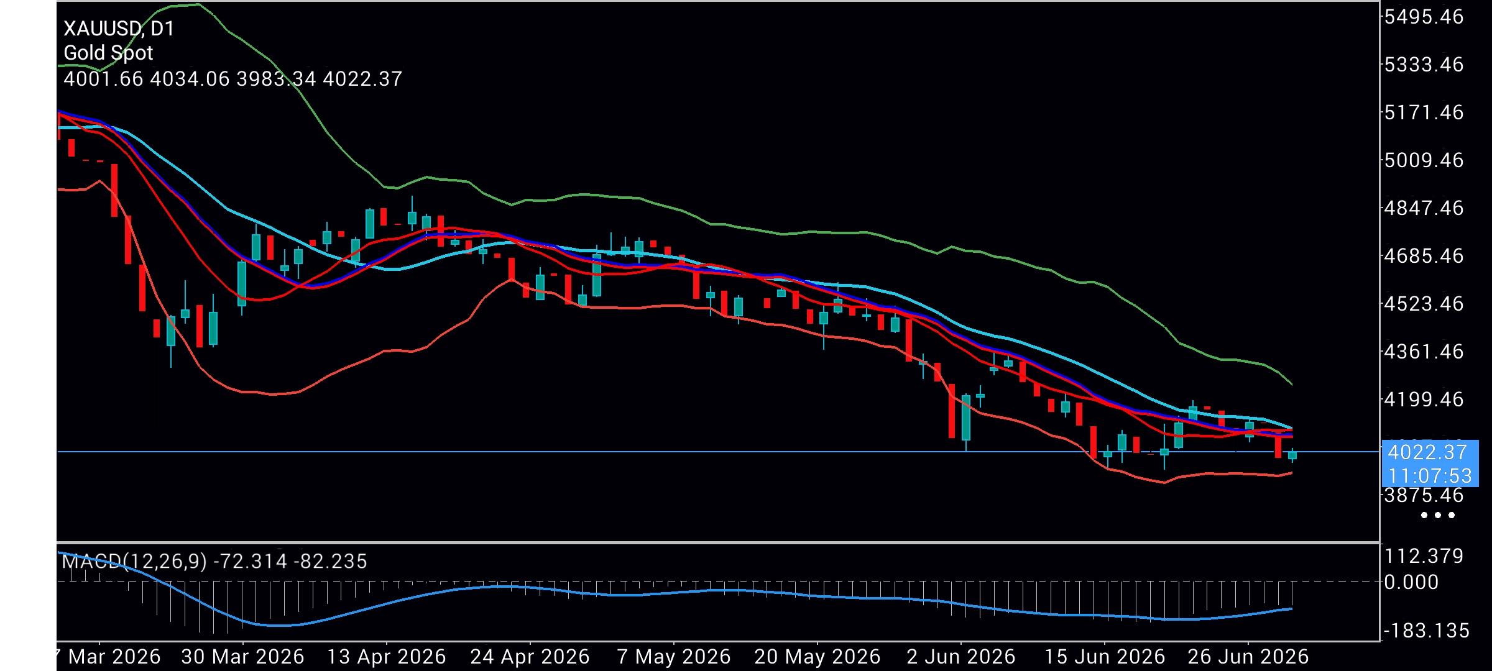Select the 20 May 2026 date label
Viewport: 1492px width, 671px height.
click(x=817, y=657)
